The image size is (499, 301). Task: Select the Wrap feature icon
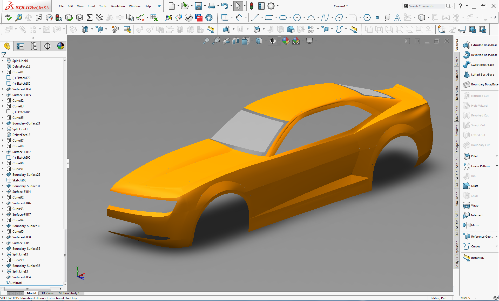(x=467, y=205)
